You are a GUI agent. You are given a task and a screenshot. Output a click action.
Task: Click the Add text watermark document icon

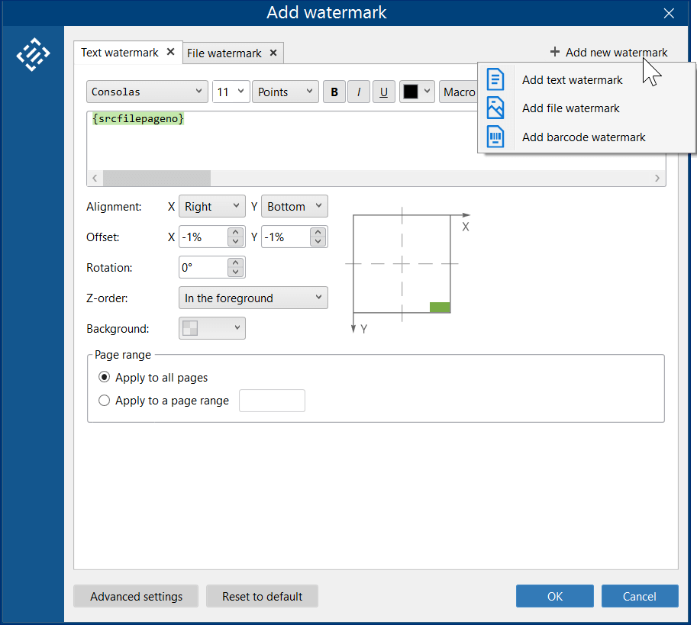pyautogui.click(x=495, y=80)
